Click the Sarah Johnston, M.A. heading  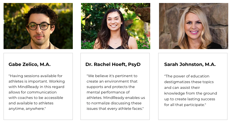click(190, 64)
